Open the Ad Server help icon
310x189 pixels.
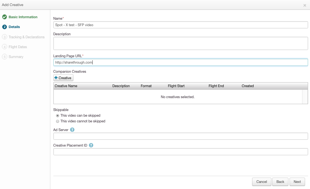[72, 130]
